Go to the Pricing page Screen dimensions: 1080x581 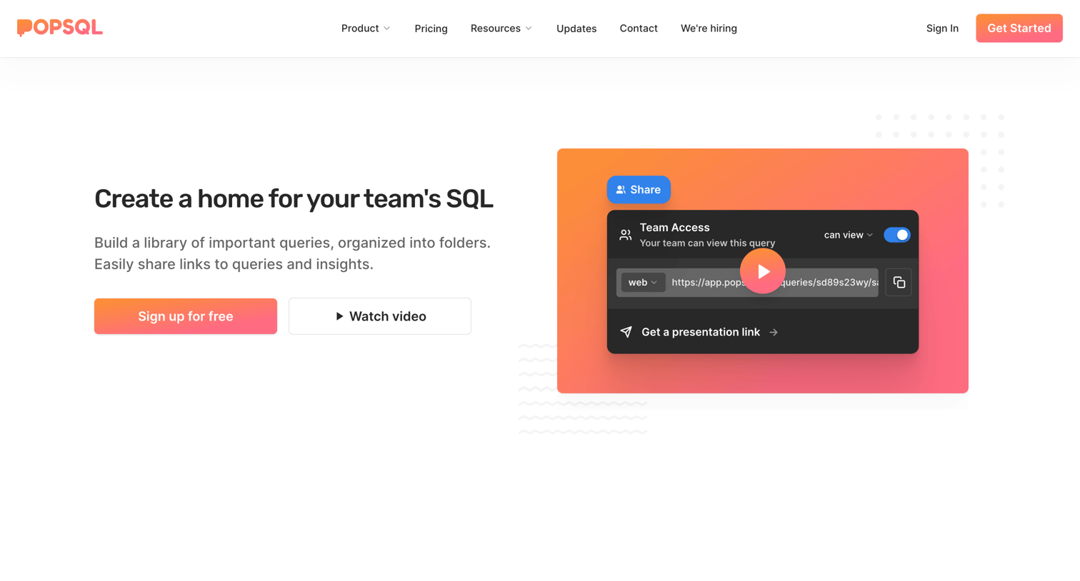click(431, 29)
